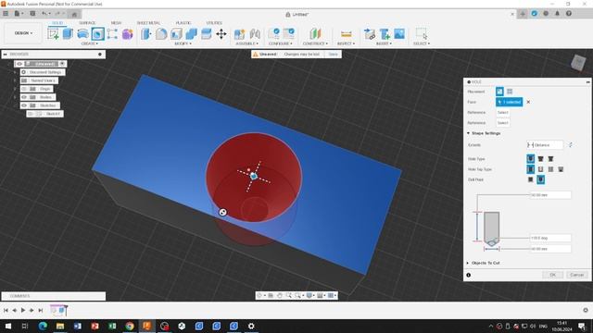Open the ASSEMBLE dropdown menu

pos(247,43)
